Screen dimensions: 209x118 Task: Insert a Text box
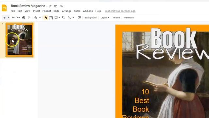(x=51, y=18)
